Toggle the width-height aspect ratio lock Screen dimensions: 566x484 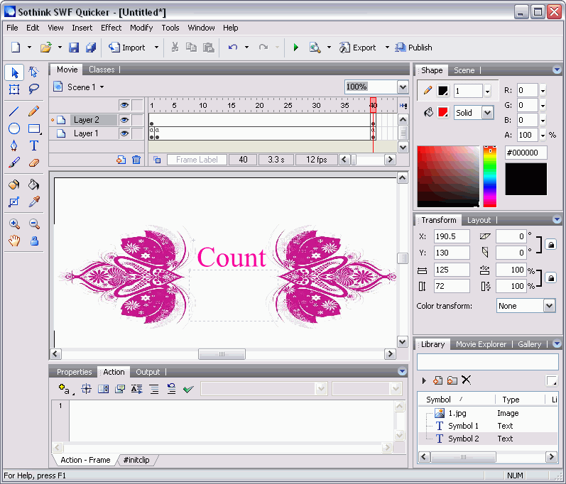tap(550, 277)
